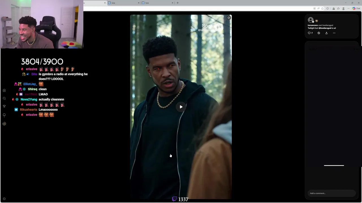Close the third Sora tab
Screen dimensions: 362x203
click(x=172, y=3)
